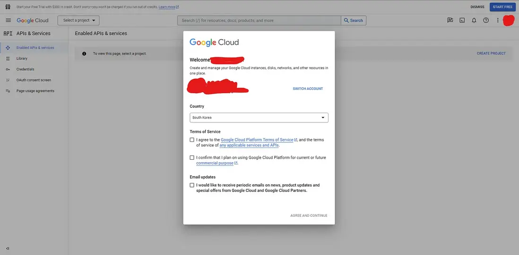Open the hamburger navigation menu

[9, 20]
